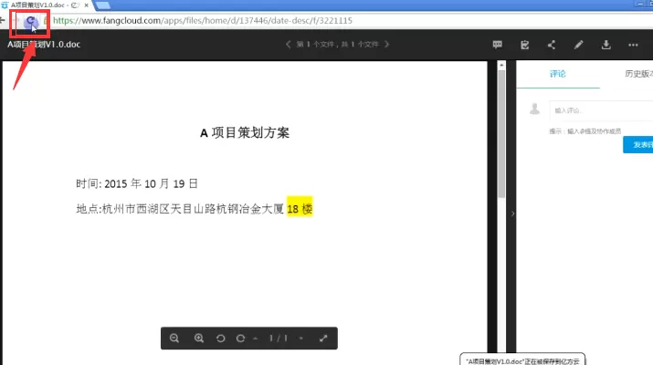Open a new browser tab
The width and height of the screenshot is (653, 365).
coord(102,5)
